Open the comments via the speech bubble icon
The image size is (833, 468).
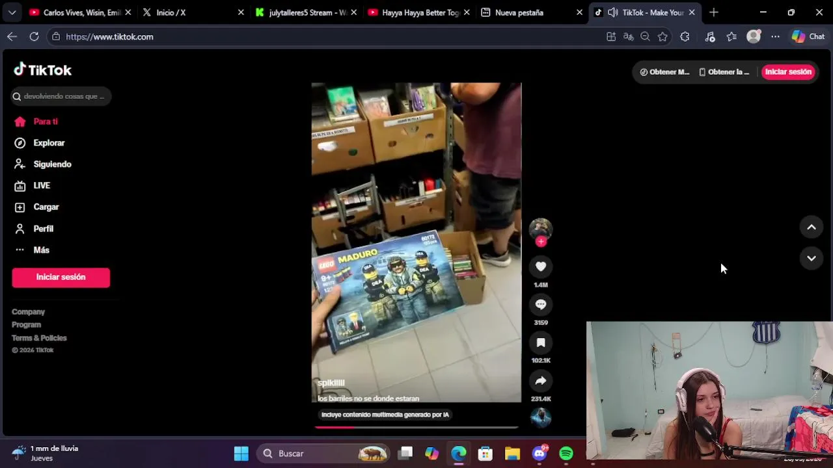coord(541,304)
